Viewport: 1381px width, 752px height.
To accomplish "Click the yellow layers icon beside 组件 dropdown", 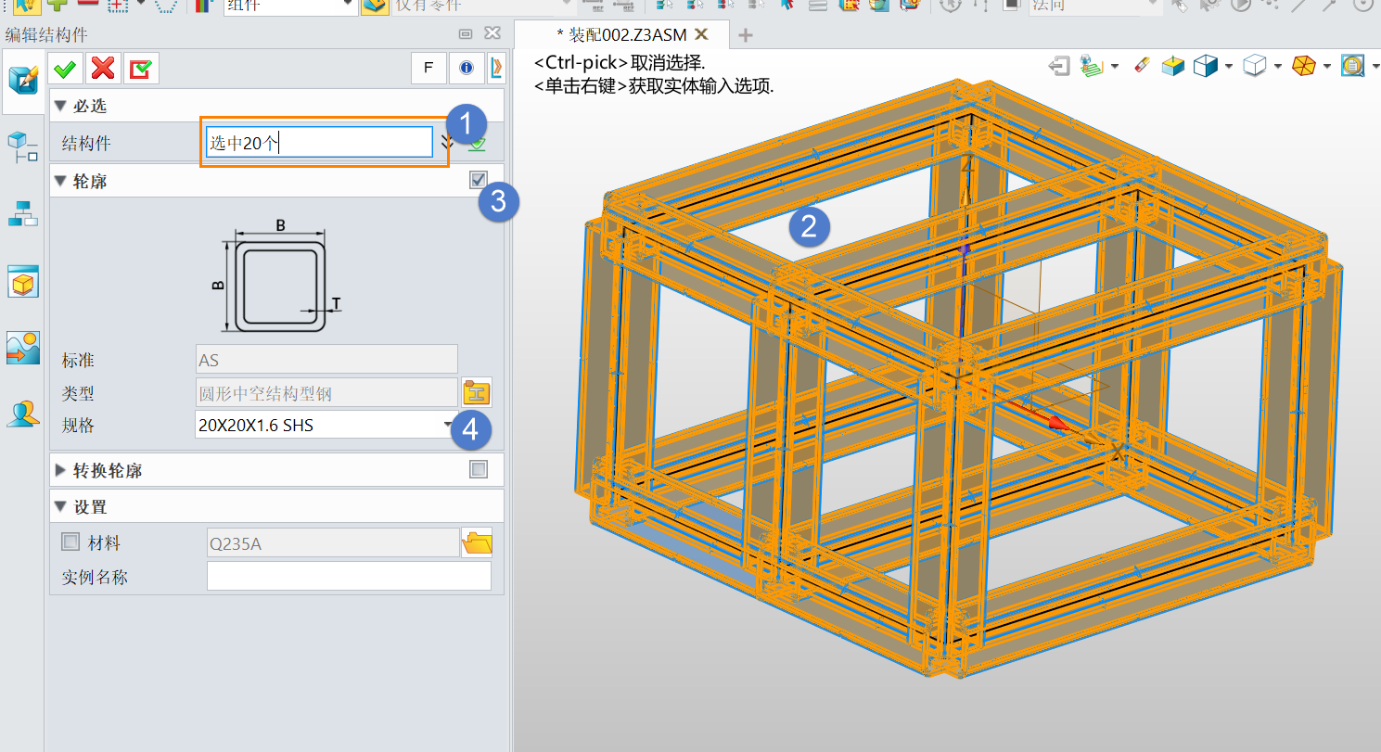I will click(x=375, y=6).
